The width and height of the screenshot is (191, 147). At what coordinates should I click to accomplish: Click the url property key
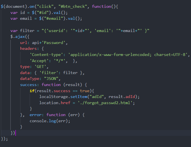pos(24,43)
